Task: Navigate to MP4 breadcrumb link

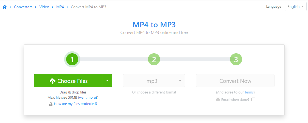Action: click(x=60, y=7)
